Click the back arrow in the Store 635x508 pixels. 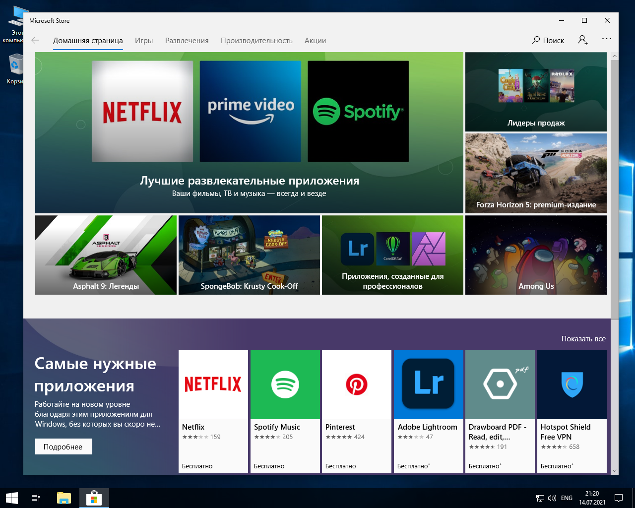tap(35, 41)
